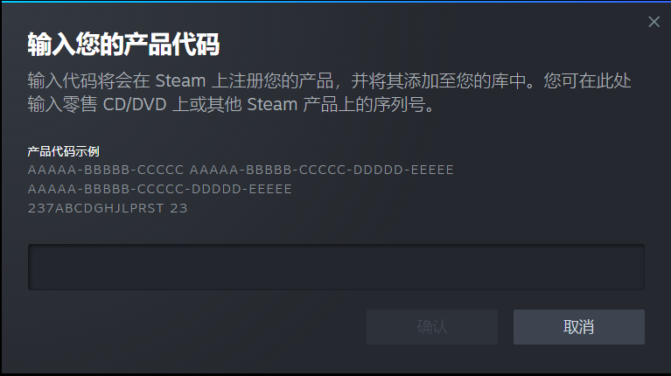This screenshot has height=376, width=671.
Task: Click the first-row AAAAA-BBBBB-CCCCC-DDDDD-EEEEE sample code
Action: pyautogui.click(x=321, y=170)
